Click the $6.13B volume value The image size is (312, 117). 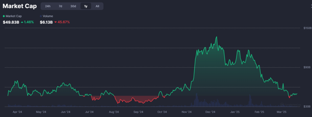[46, 22]
